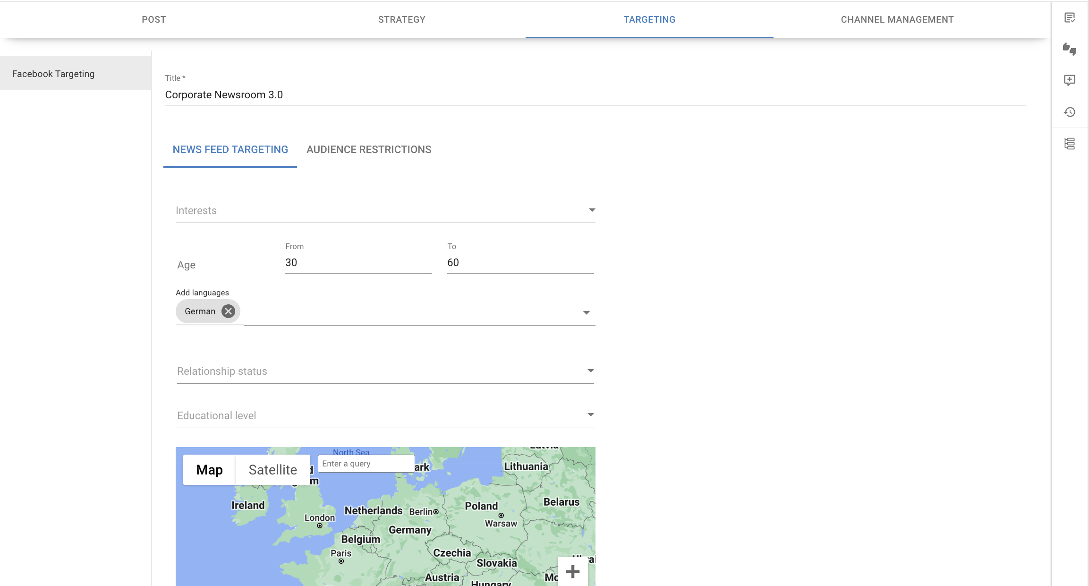Open the Interests dropdown
Image resolution: width=1089 pixels, height=586 pixels.
pos(591,210)
